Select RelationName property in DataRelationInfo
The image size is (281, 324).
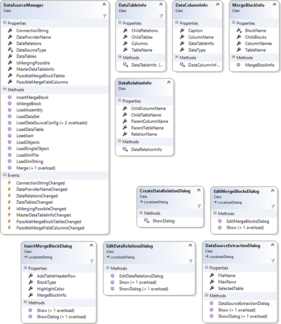click(144, 134)
